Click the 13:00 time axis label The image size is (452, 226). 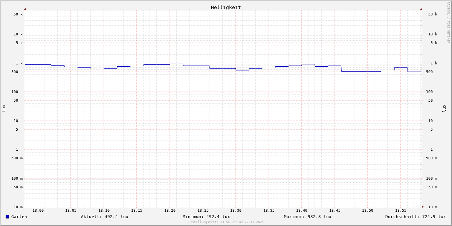point(38,211)
